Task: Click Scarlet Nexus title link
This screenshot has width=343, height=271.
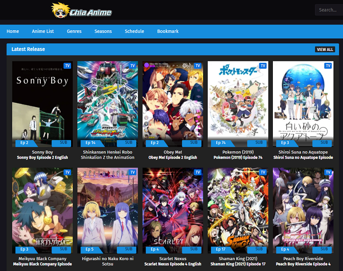Action: [x=173, y=258]
